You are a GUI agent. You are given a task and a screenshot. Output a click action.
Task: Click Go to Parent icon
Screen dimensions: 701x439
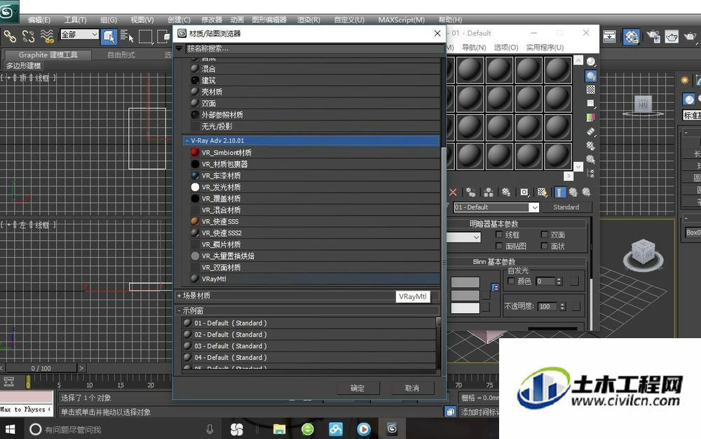(573, 192)
